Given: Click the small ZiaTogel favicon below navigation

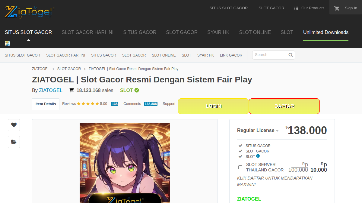Looking at the screenshot, I should tap(7, 44).
